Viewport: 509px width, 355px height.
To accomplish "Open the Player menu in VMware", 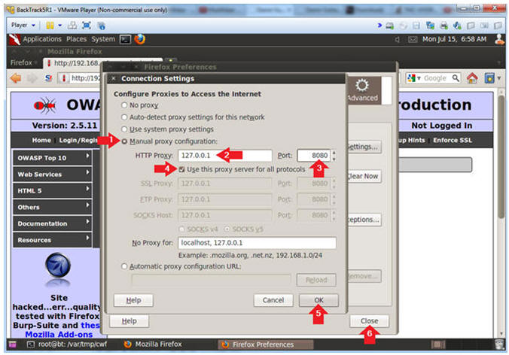I will coord(23,26).
